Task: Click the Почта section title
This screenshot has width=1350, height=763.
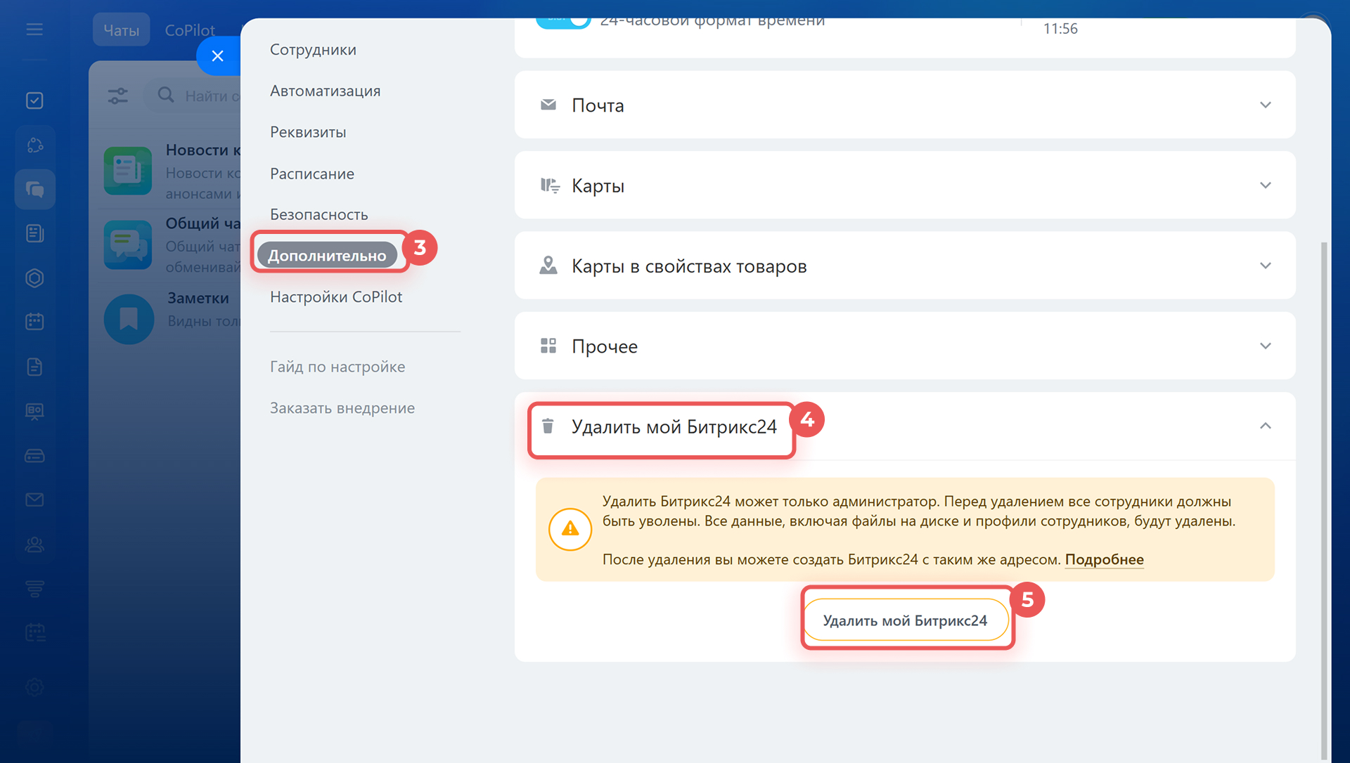Action: click(x=598, y=105)
